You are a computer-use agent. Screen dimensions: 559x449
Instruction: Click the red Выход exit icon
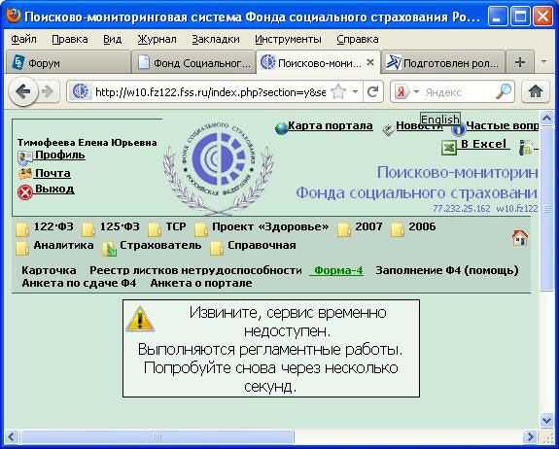pos(25,192)
